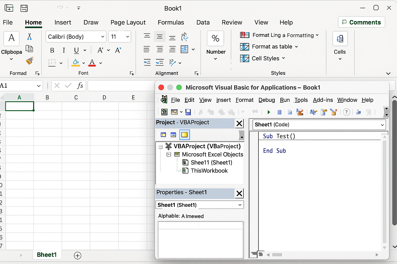The height and width of the screenshot is (264, 397).
Task: Apply the yellow fill color bucket
Action: pyautogui.click(x=76, y=63)
